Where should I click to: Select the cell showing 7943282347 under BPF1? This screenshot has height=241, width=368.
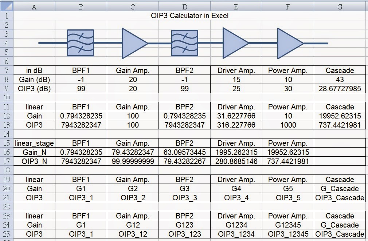[x=81, y=125]
